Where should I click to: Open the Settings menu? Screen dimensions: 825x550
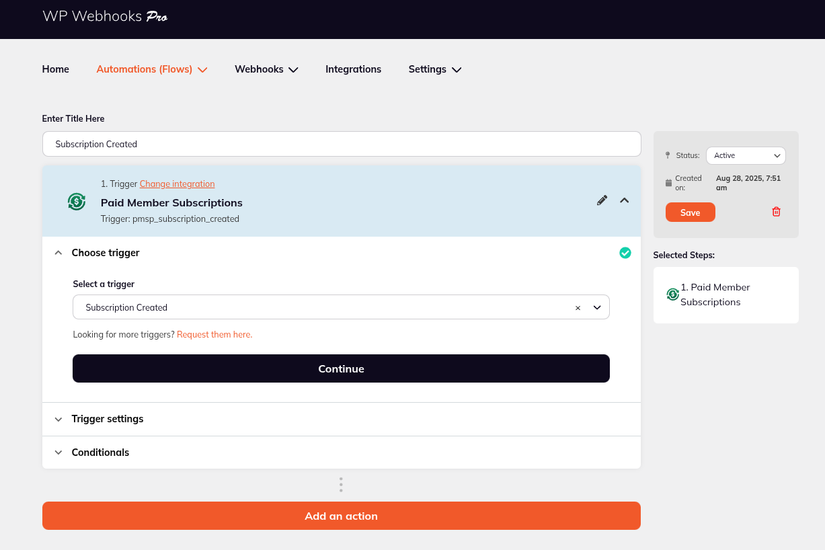[x=435, y=69]
